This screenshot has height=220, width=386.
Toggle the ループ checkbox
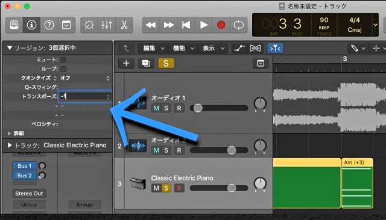pos(63,69)
